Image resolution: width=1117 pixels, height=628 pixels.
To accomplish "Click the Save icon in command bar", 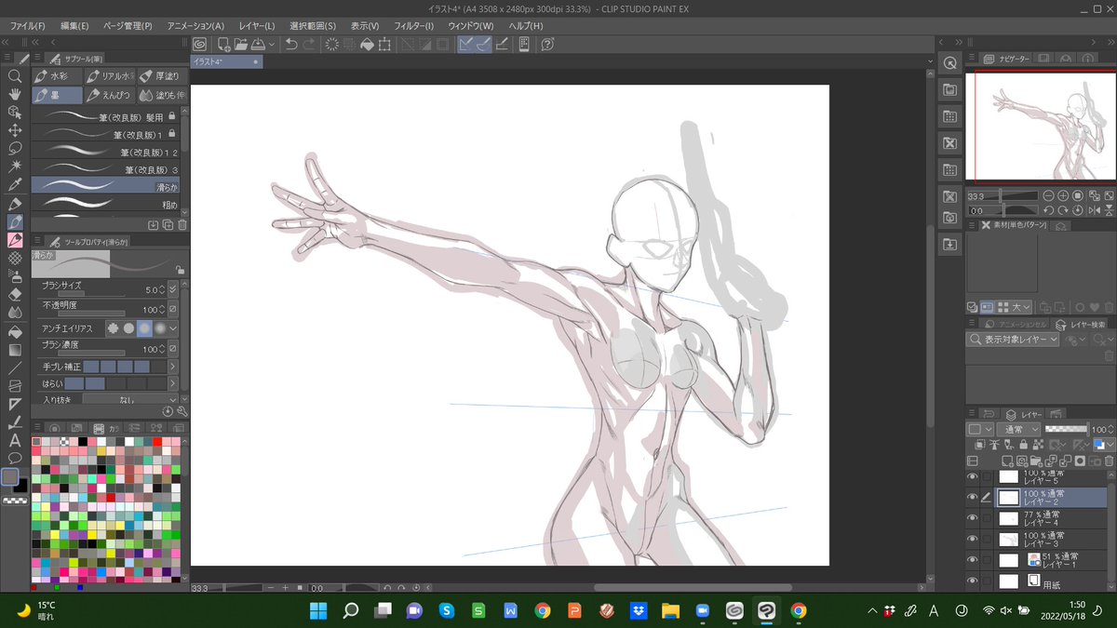I will click(x=260, y=44).
